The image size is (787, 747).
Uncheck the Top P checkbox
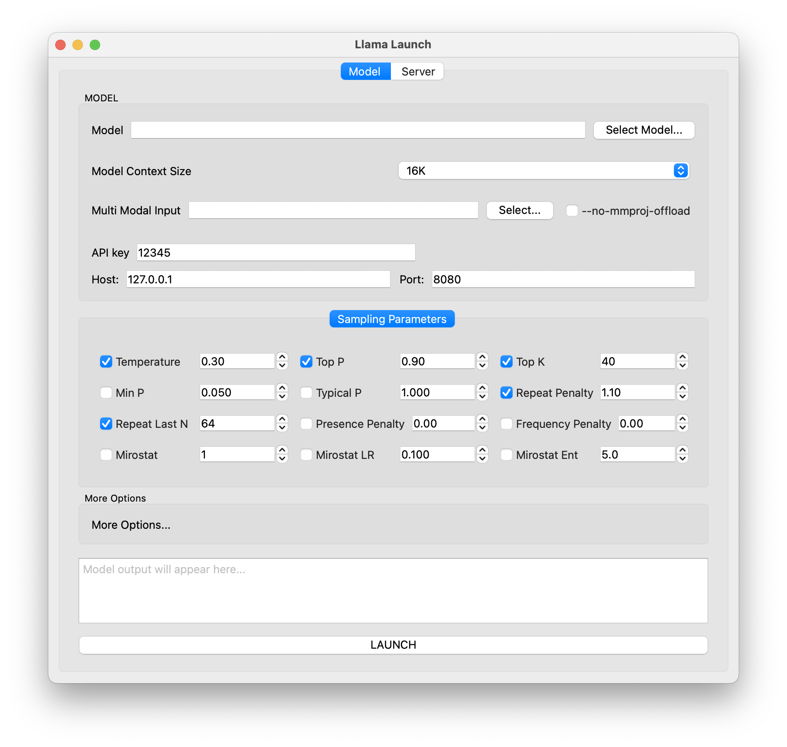tap(306, 361)
